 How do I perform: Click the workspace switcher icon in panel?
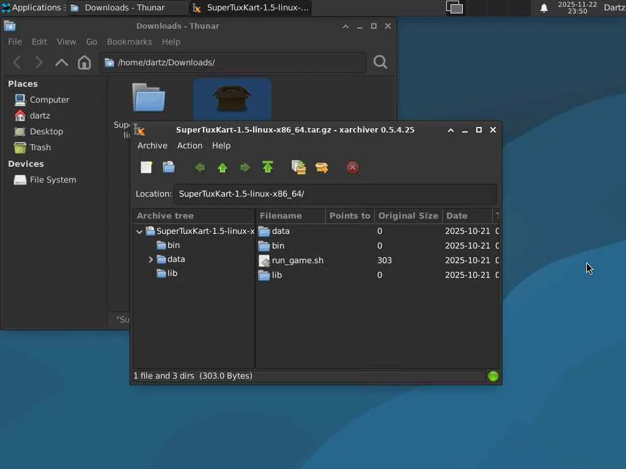point(454,7)
